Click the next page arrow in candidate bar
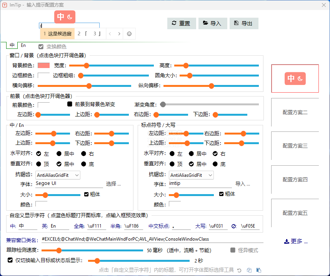This screenshot has width=330, height=276. 119,34
